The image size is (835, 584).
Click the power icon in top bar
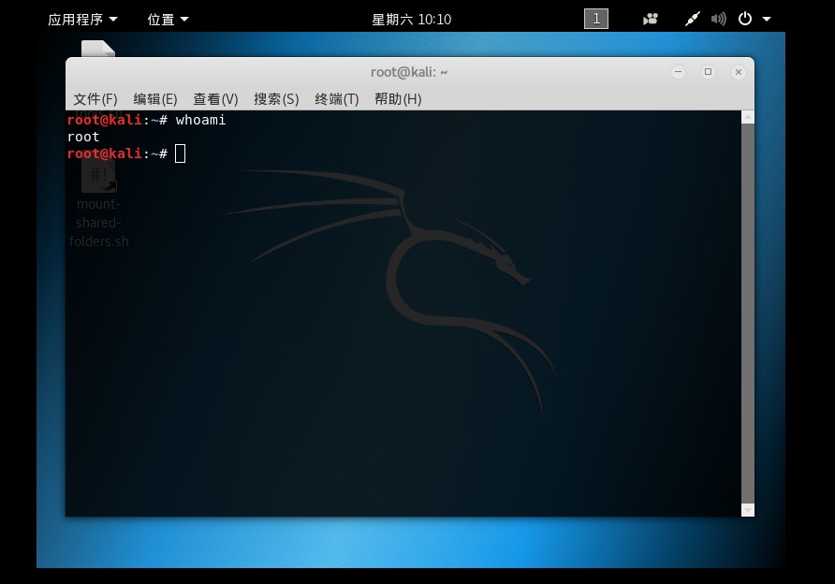745,19
